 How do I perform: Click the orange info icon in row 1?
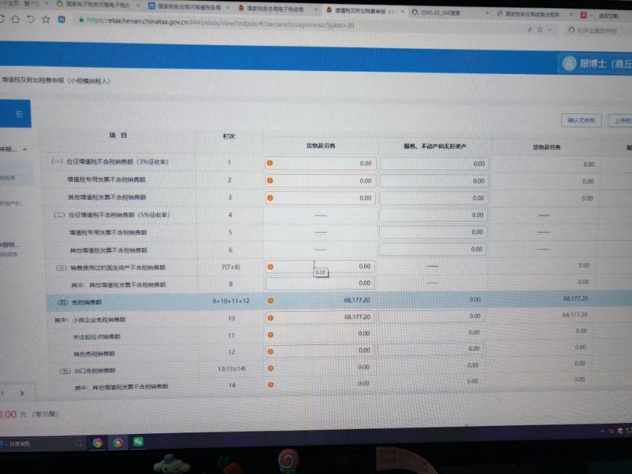pyautogui.click(x=270, y=163)
